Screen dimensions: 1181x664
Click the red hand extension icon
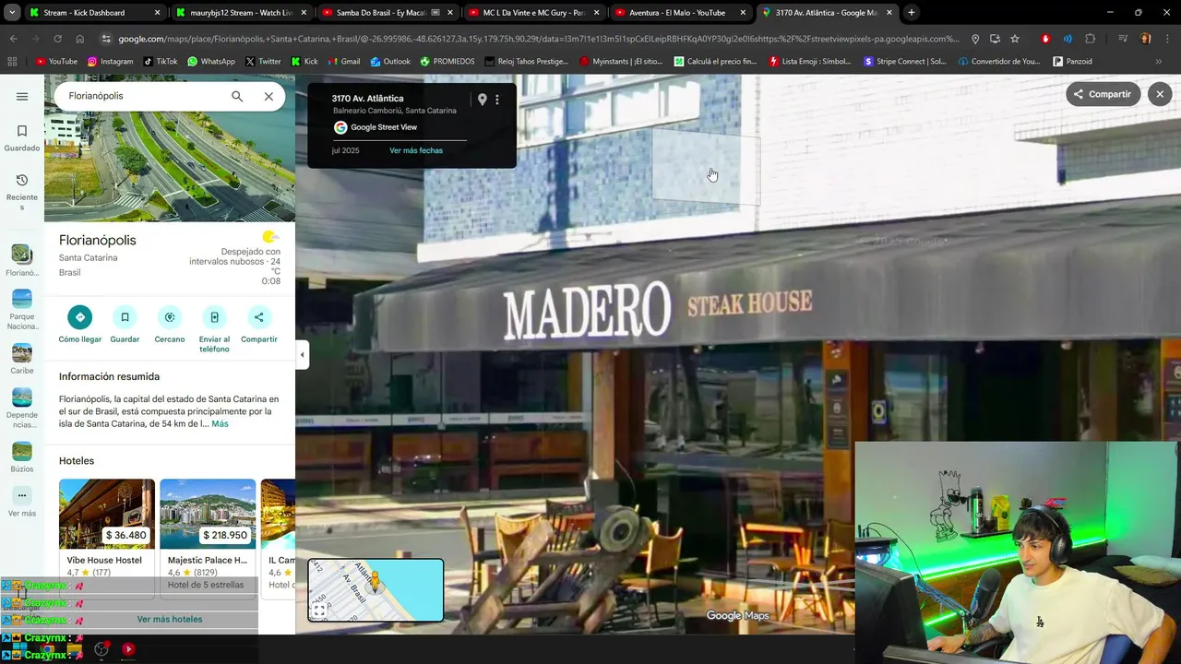tap(1045, 39)
